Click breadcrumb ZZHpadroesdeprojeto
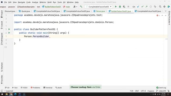The height and width of the screenshot is (96, 171). point(26,7)
